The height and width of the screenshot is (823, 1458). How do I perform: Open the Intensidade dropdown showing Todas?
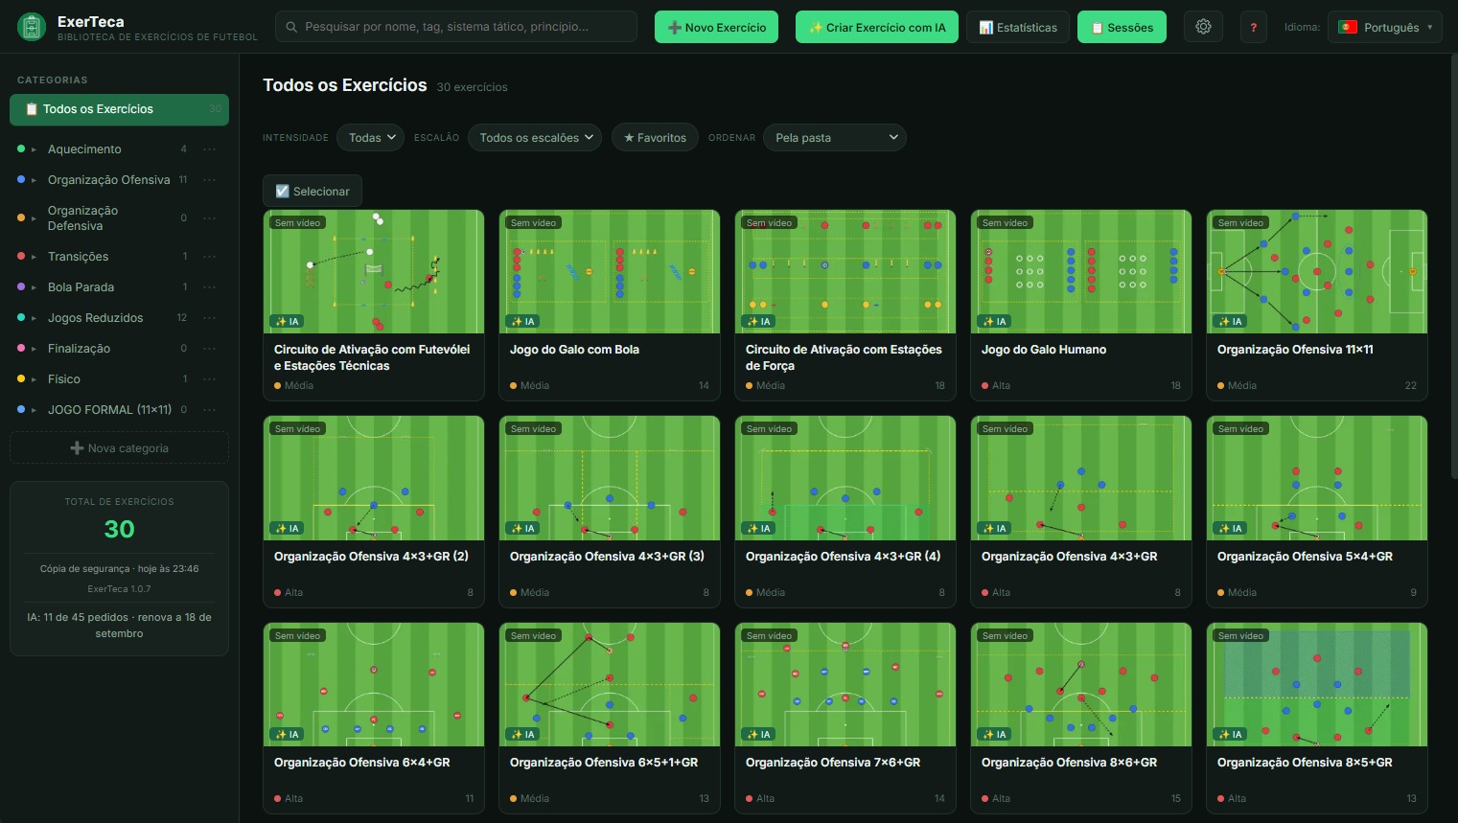(370, 138)
